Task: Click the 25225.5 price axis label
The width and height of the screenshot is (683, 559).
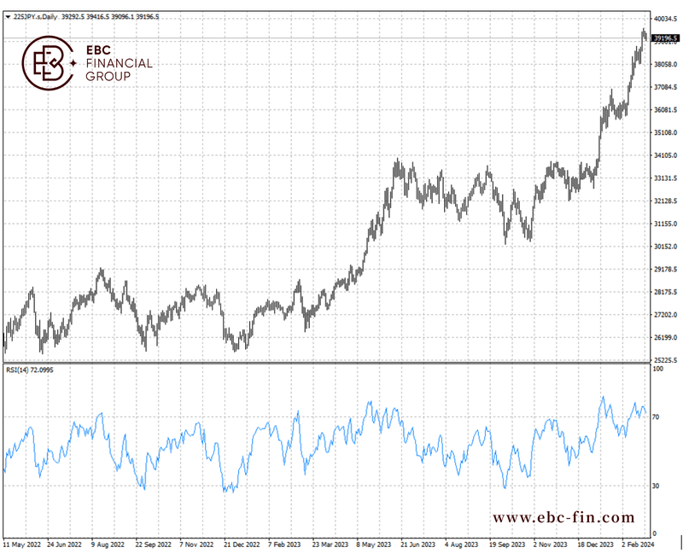Action: [x=664, y=360]
